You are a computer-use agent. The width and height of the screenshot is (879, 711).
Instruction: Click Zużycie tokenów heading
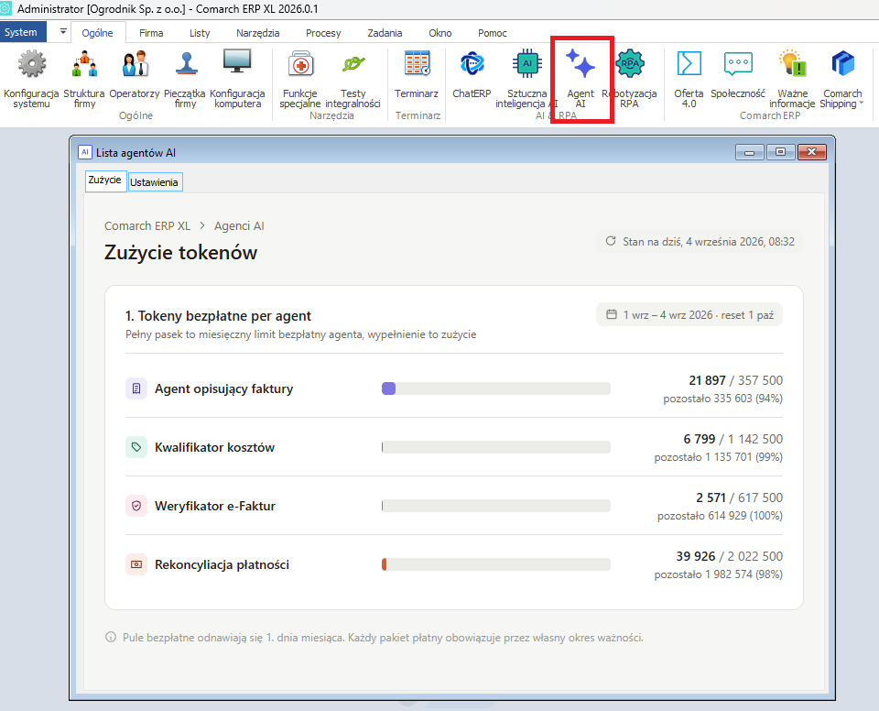coord(180,253)
